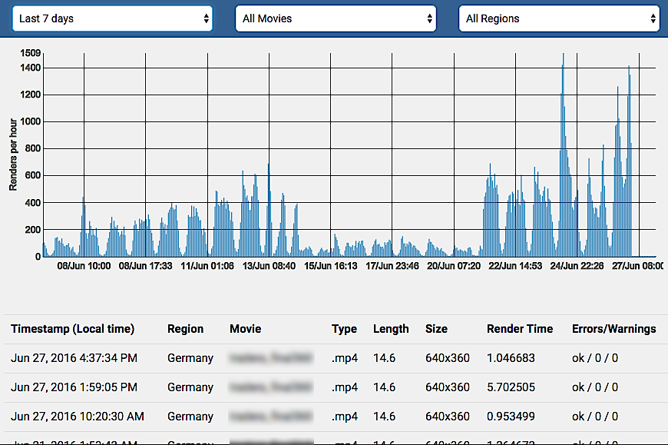Select the Jun 27 10:20:30 AM row
Viewport: 668px width, 445px height.
coord(77,417)
